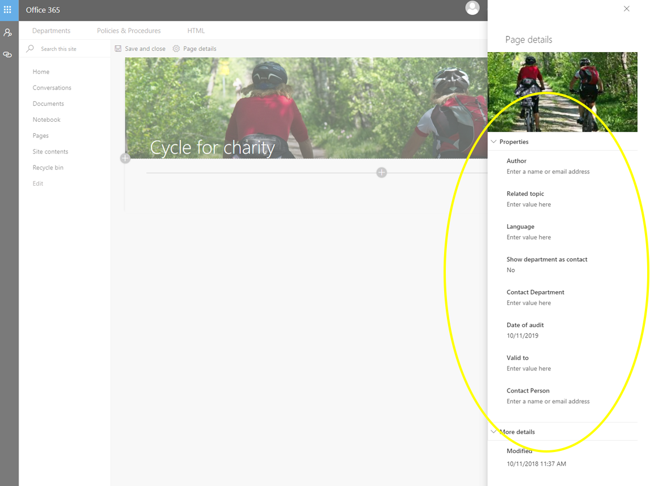This screenshot has height=486, width=650.
Task: Open Conversations in site navigation
Action: (52, 88)
